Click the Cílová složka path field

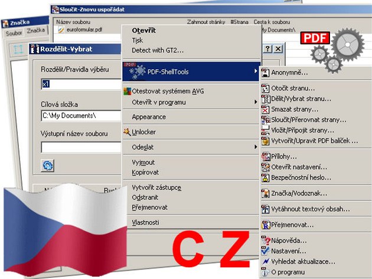point(81,116)
